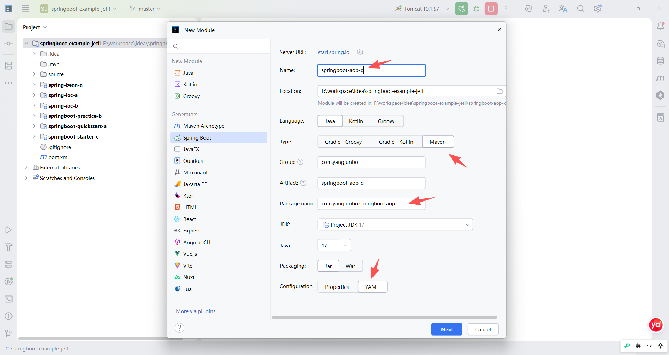Open the Maven tool window

tap(660, 78)
